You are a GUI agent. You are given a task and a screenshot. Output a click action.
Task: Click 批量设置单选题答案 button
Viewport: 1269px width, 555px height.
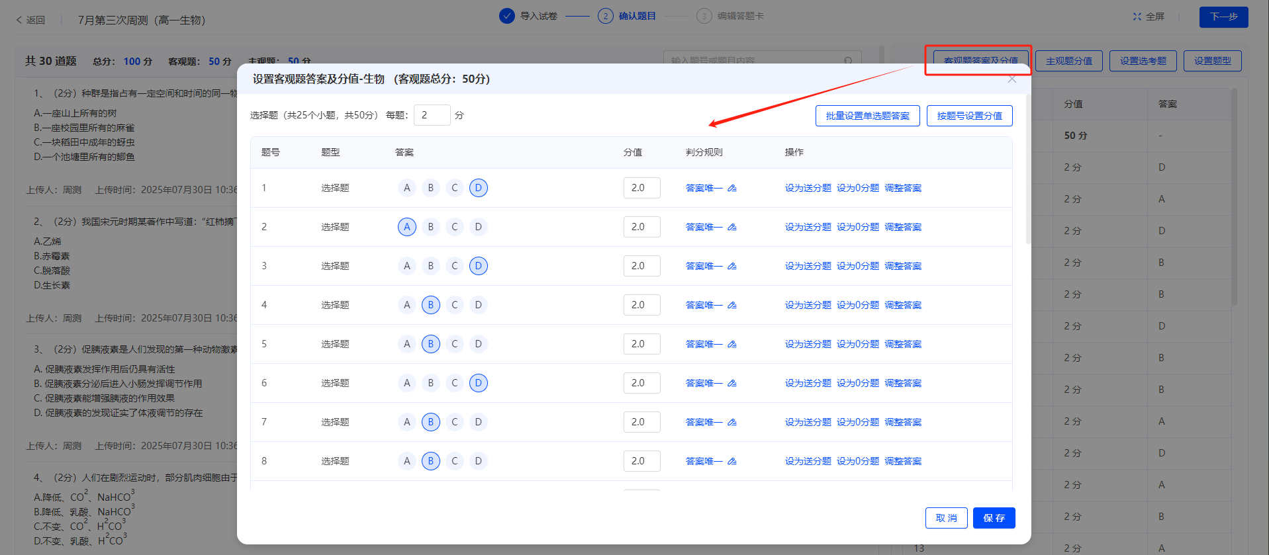click(868, 116)
